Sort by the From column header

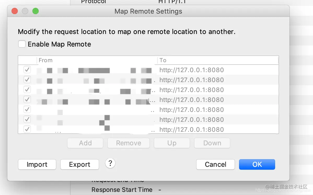(x=97, y=60)
